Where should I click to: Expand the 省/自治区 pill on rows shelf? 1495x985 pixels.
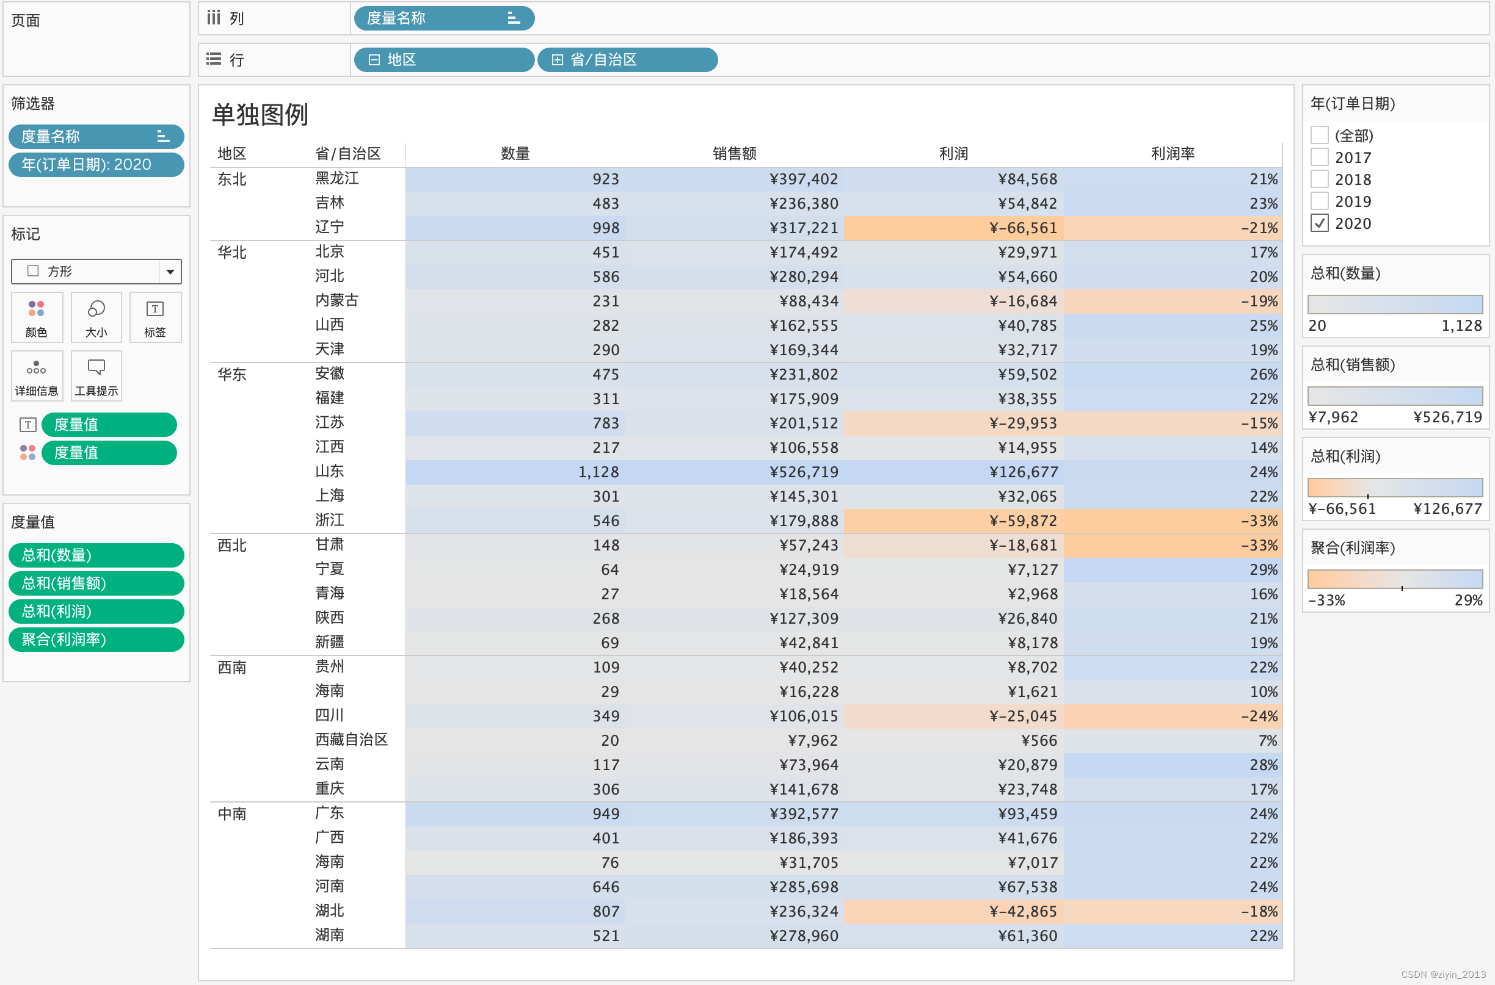[x=557, y=60]
